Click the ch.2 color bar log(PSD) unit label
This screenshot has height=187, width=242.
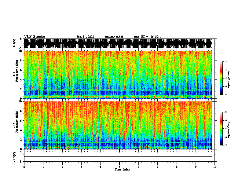(x=229, y=130)
